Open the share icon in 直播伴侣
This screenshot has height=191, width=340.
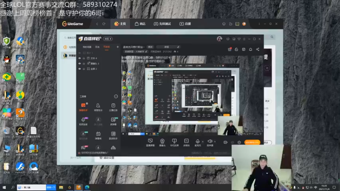(x=258, y=49)
